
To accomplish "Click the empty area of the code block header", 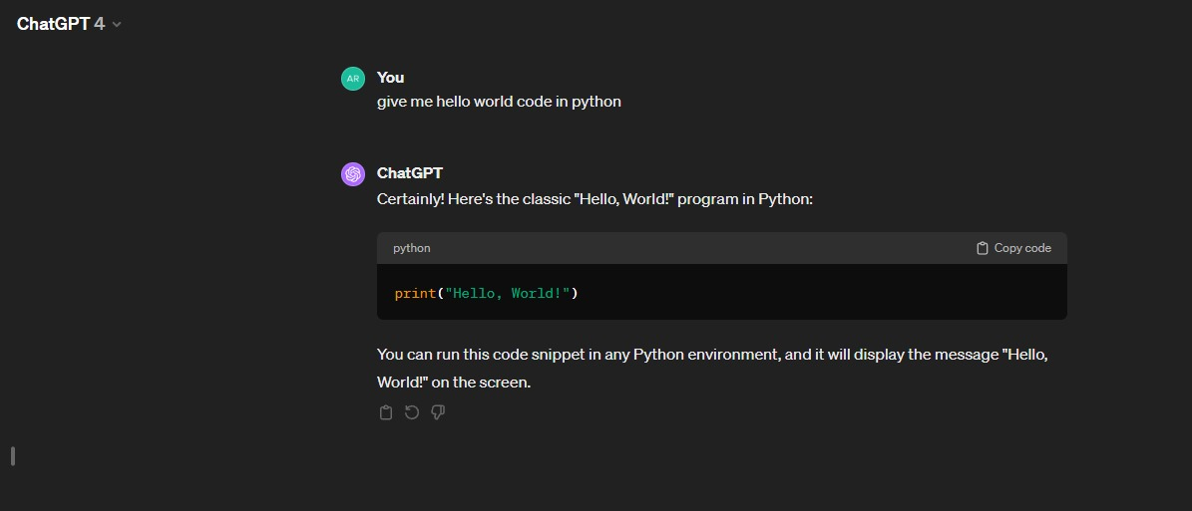I will click(x=699, y=248).
